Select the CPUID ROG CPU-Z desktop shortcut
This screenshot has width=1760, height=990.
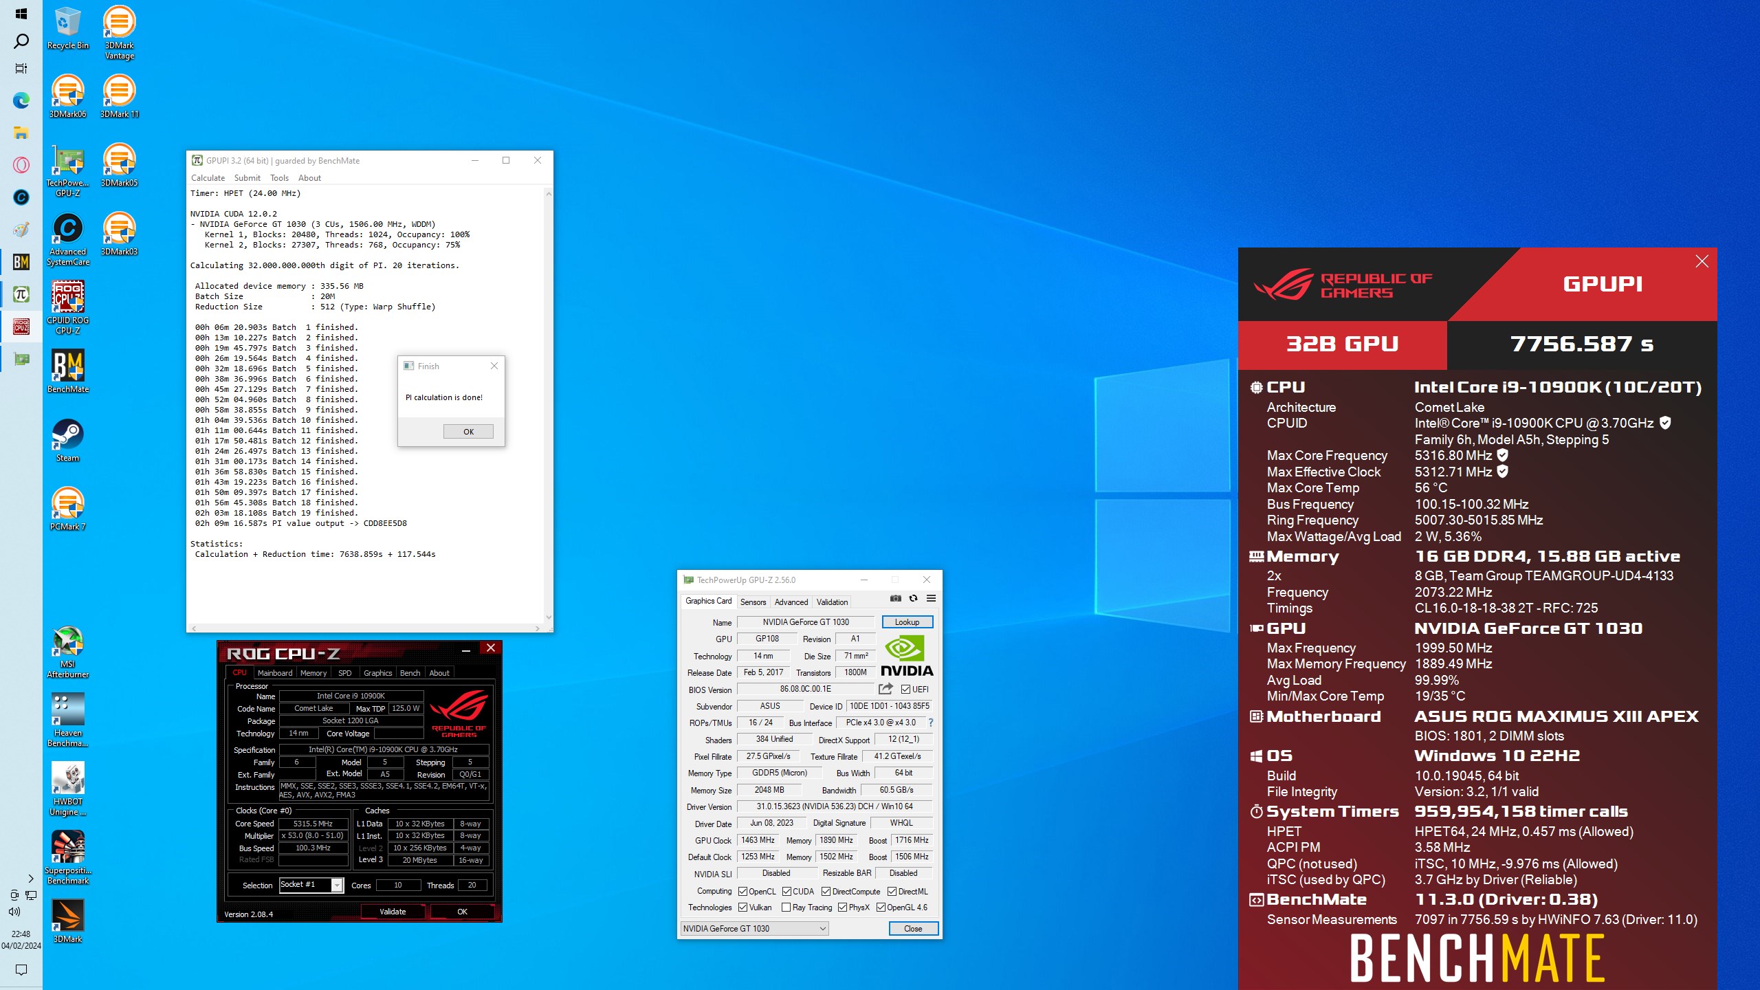click(x=68, y=308)
